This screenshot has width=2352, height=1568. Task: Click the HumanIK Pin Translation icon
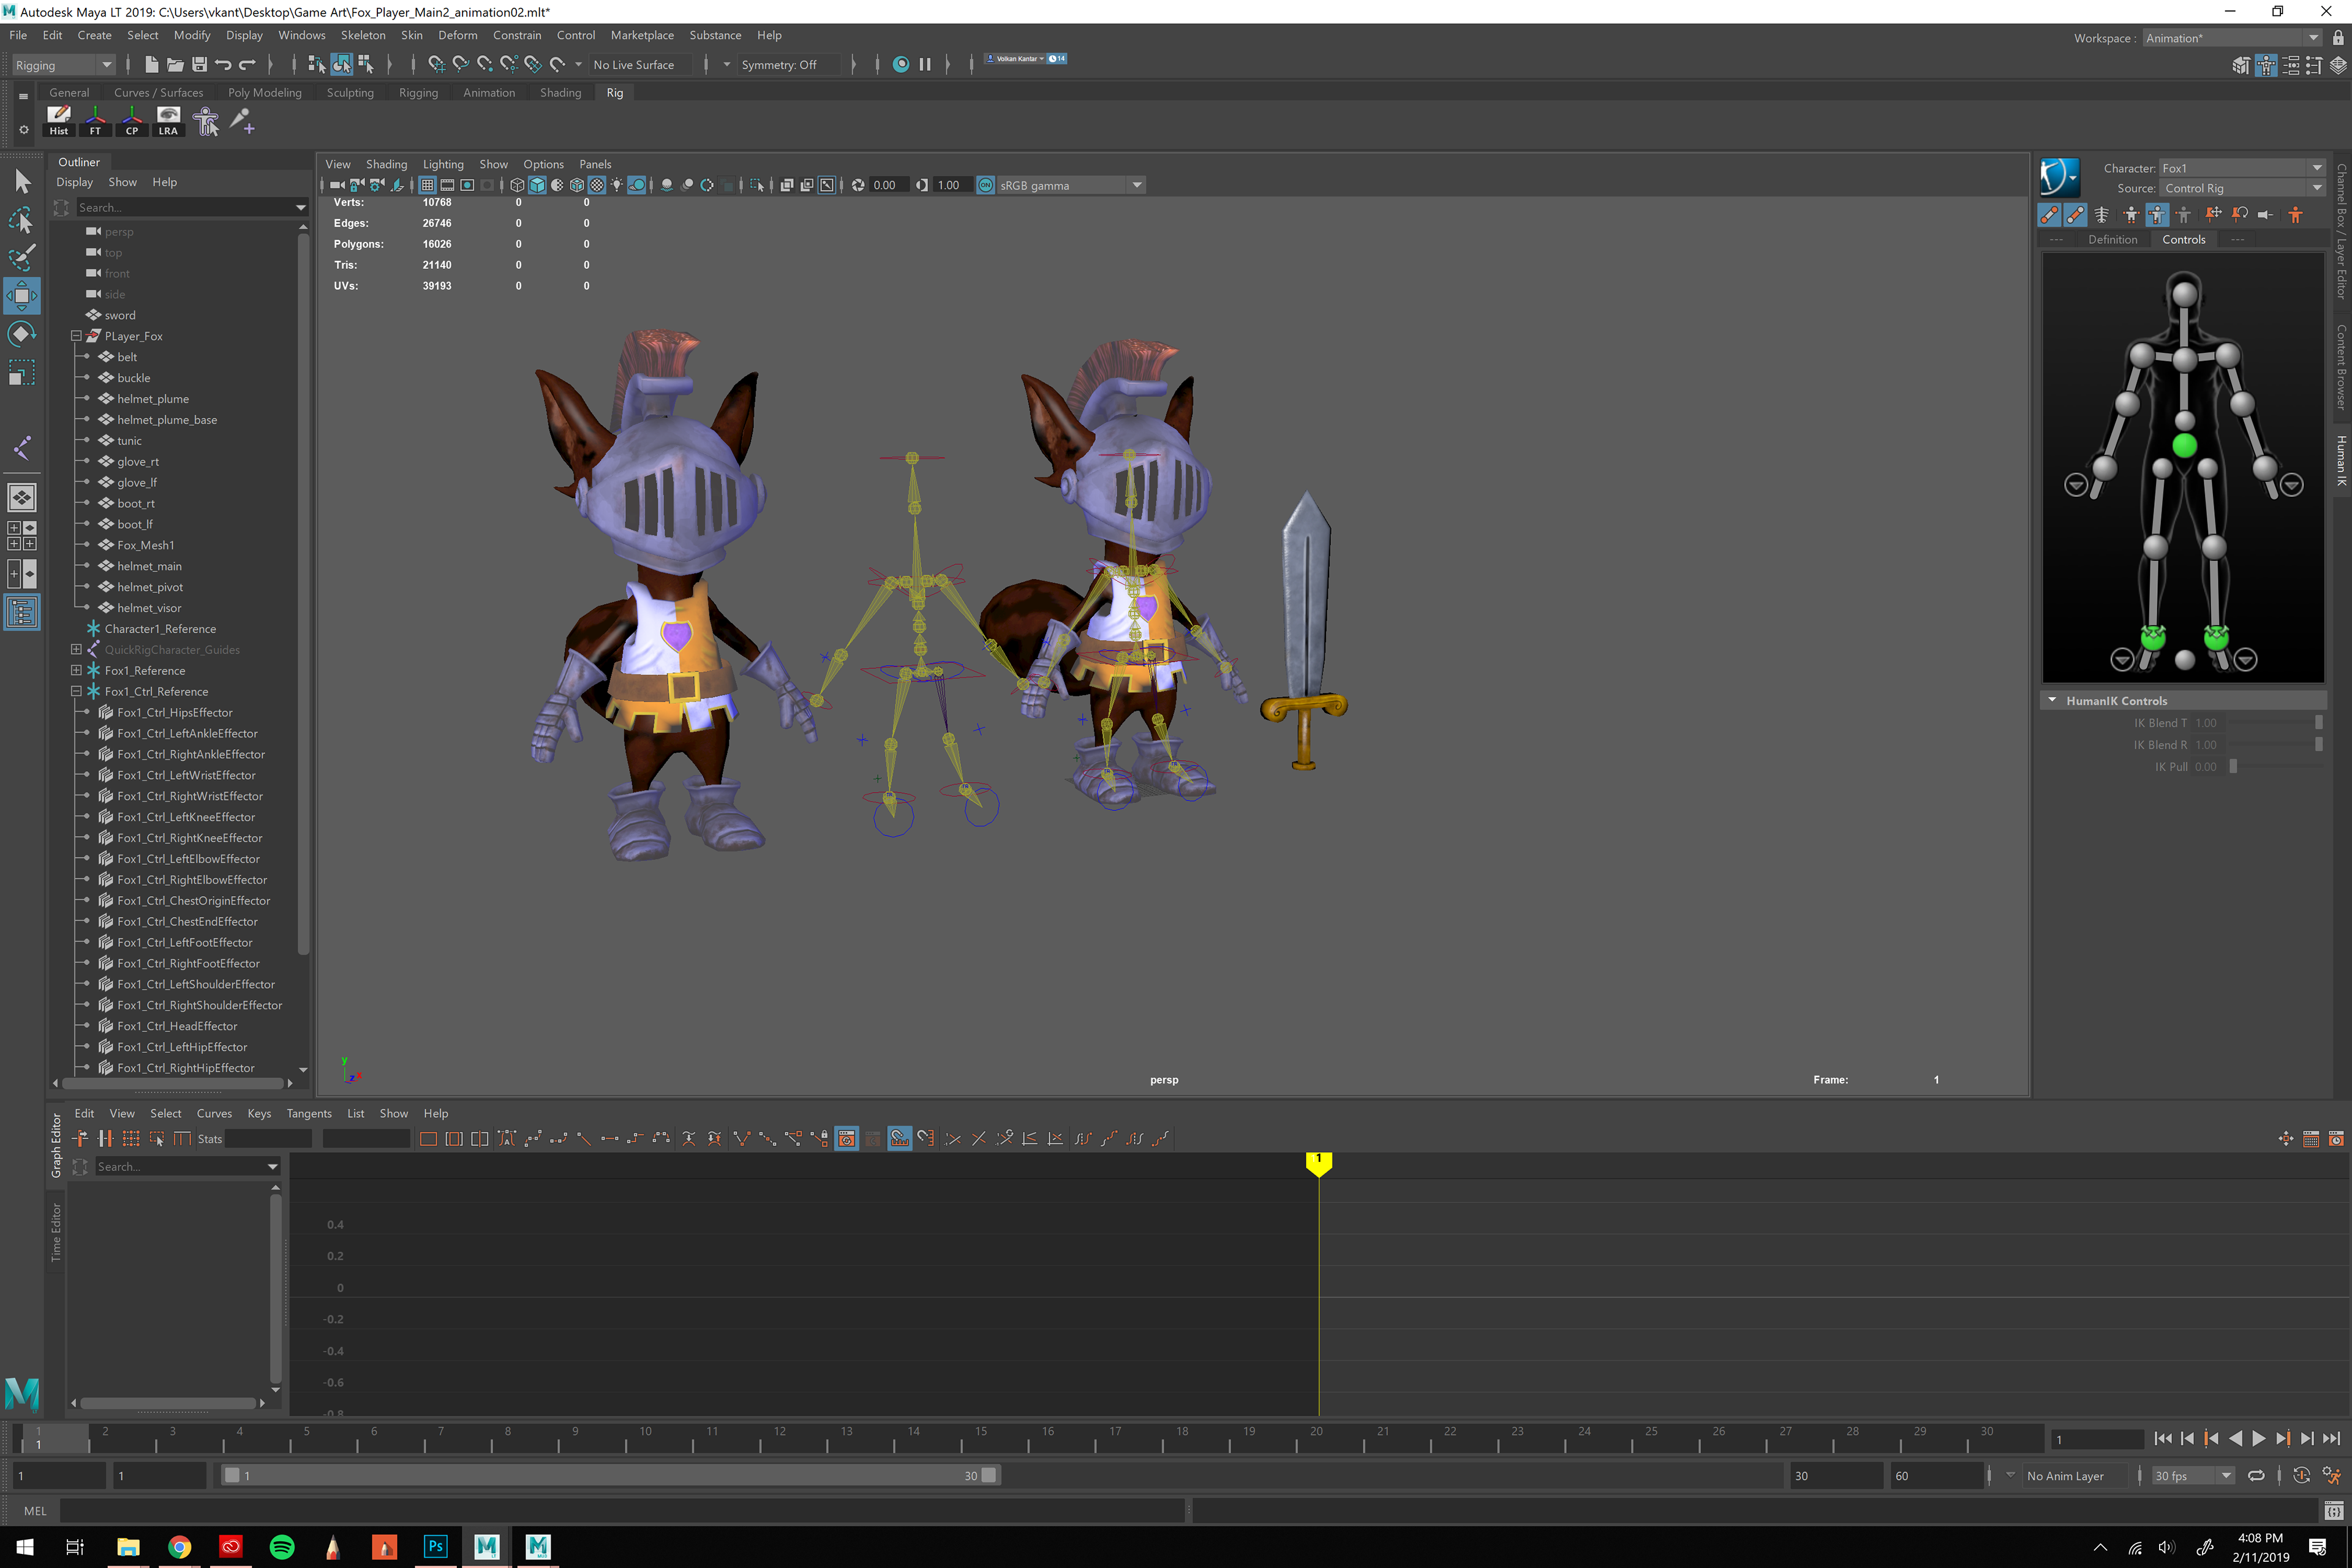point(2213,214)
